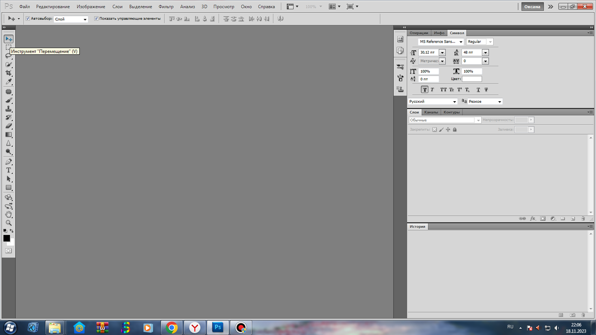Open the text color swatch
Viewport: 596px width, 335px height.
pyautogui.click(x=472, y=79)
